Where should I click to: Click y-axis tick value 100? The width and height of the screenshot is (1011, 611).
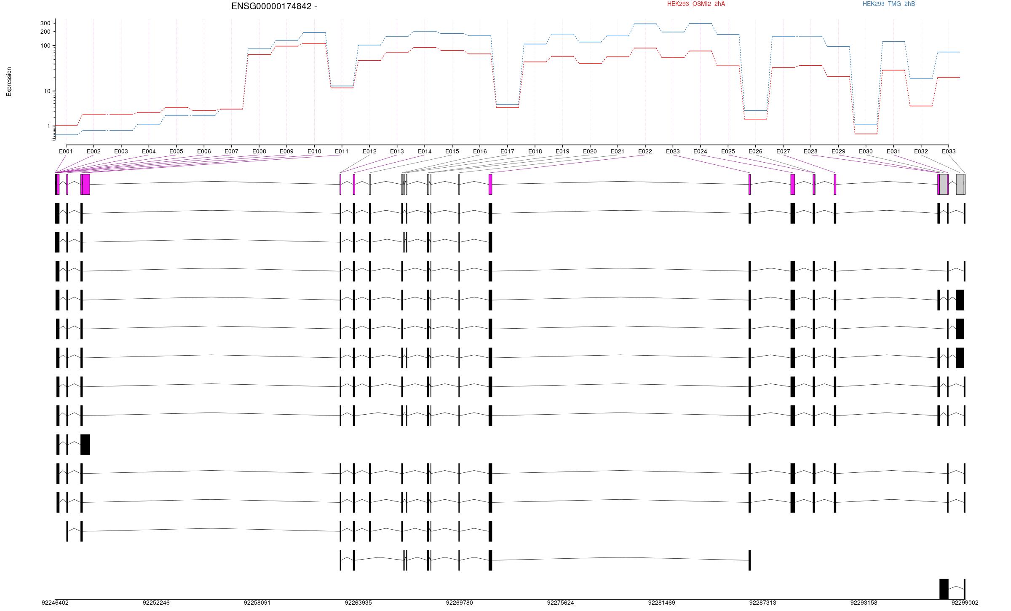pos(45,46)
